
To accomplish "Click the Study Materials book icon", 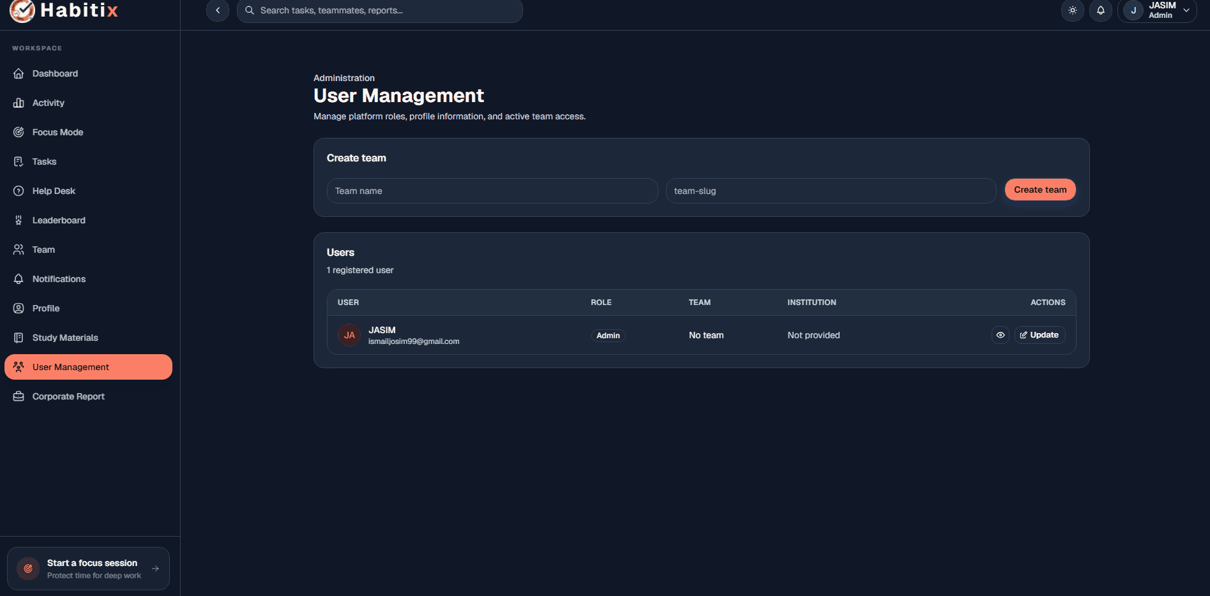I will click(19, 338).
